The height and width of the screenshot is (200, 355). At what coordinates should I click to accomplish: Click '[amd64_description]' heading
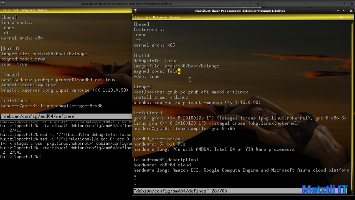tap(158, 139)
